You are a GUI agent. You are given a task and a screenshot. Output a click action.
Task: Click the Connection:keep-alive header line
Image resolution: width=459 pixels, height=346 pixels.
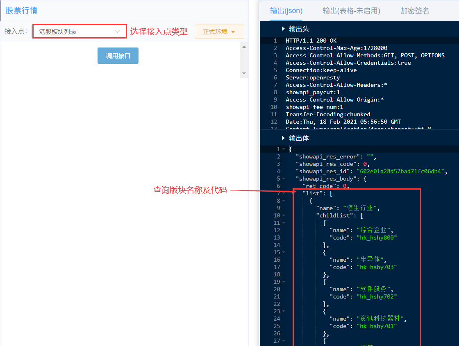pos(321,70)
